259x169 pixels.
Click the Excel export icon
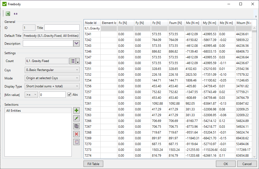[8, 14]
